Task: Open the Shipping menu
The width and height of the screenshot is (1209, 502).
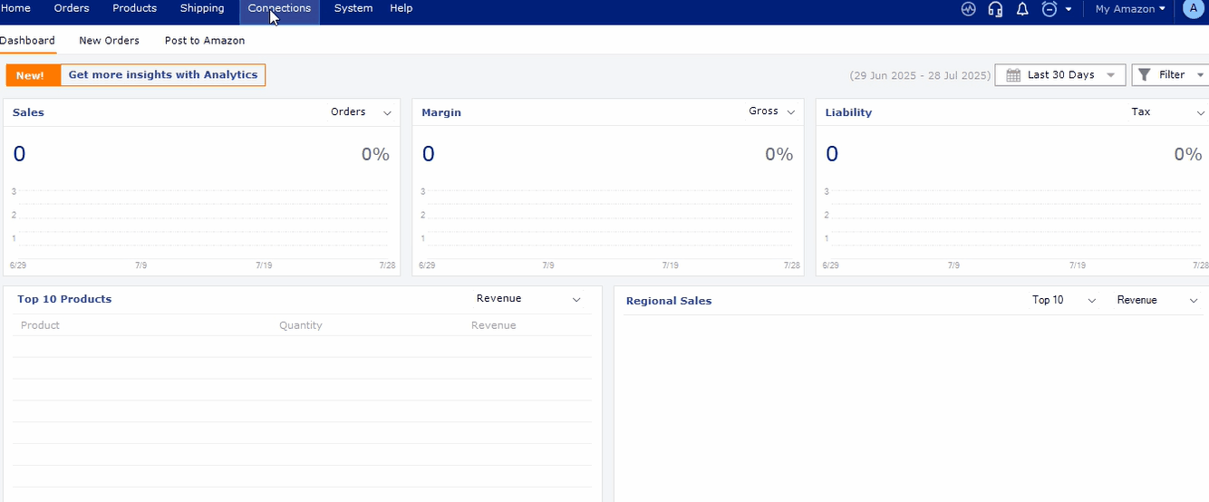Action: point(202,8)
